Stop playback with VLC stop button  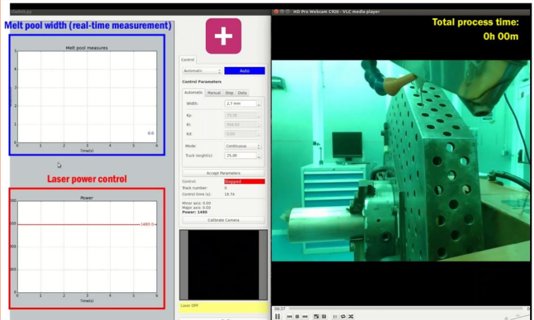297,317
